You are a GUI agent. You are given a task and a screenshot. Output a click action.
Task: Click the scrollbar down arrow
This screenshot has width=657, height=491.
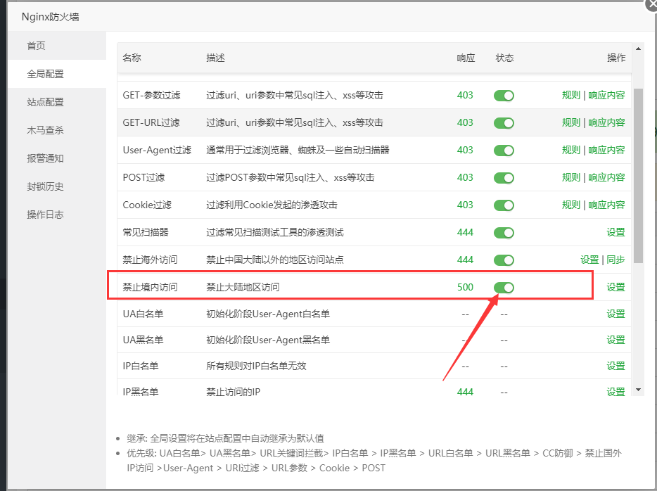pos(638,389)
